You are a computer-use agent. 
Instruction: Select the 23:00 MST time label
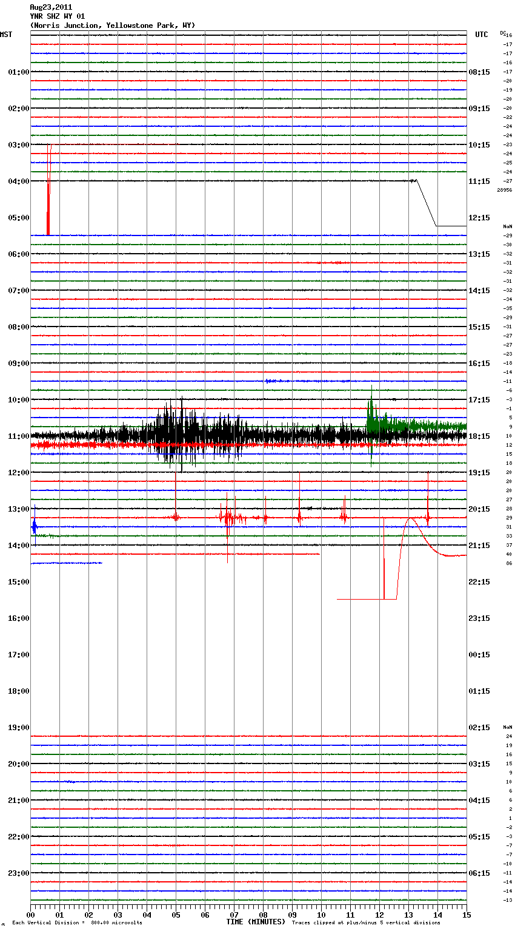click(19, 873)
